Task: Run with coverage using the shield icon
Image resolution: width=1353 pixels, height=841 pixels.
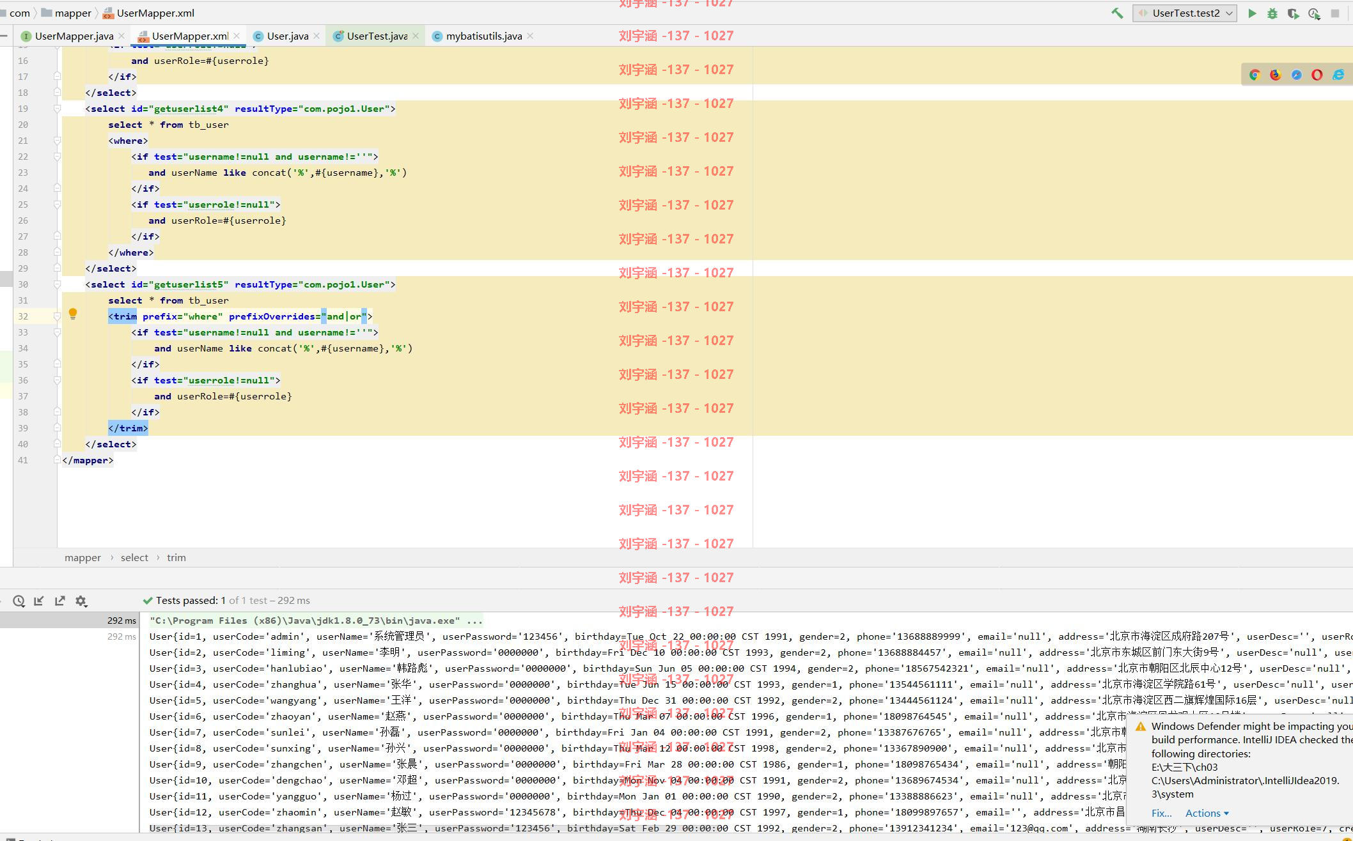Action: click(x=1293, y=13)
